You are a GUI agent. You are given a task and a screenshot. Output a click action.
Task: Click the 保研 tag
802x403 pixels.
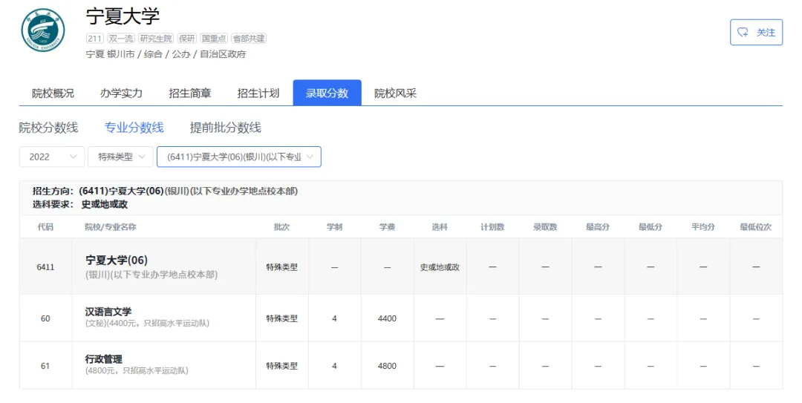coord(186,39)
